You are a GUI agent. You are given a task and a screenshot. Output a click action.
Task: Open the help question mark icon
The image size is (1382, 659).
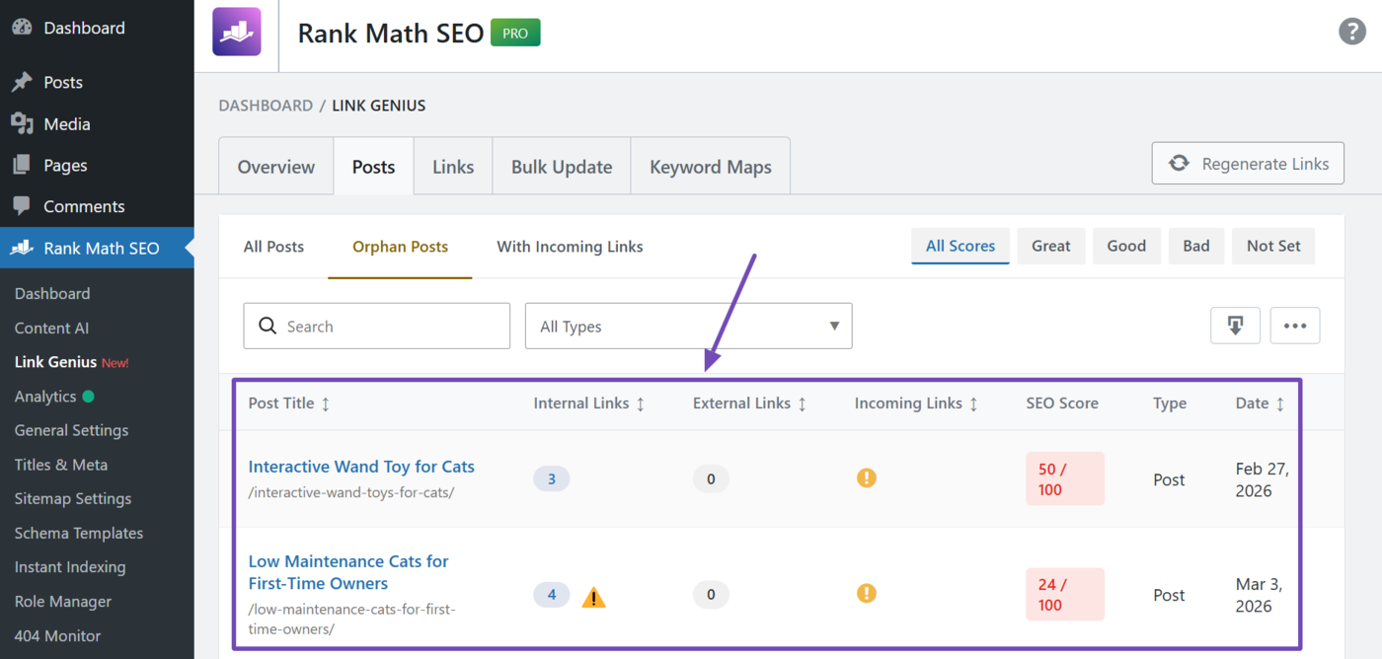click(x=1352, y=31)
